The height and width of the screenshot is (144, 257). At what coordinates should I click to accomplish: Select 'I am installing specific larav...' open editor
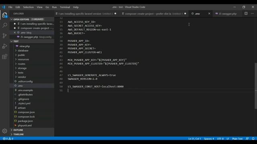(x=32, y=24)
